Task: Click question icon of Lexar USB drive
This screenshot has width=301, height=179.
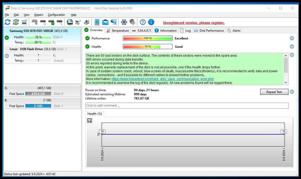Action: point(7,56)
